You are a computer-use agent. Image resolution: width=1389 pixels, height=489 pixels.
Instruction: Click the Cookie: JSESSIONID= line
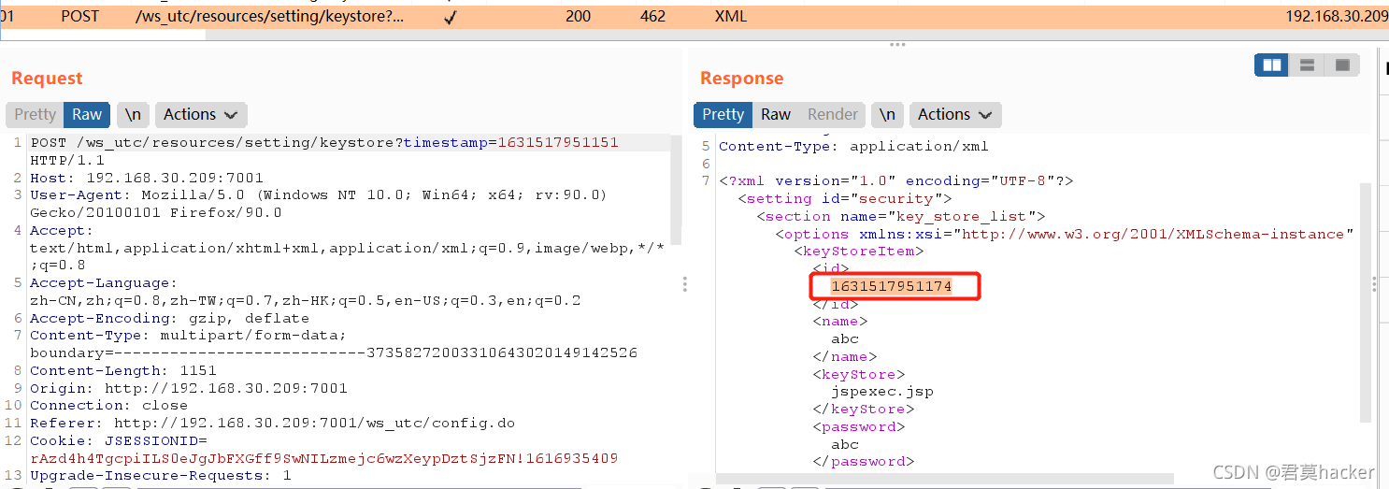pyautogui.click(x=118, y=440)
